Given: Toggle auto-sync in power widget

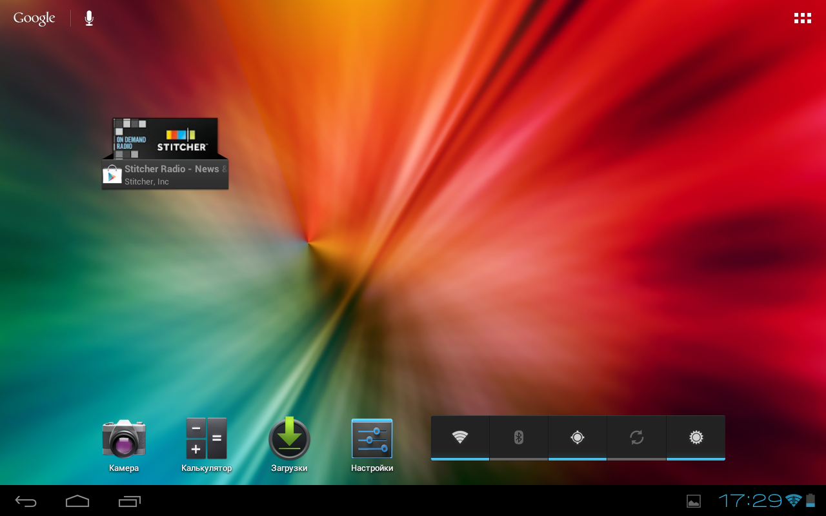Looking at the screenshot, I should click(x=636, y=438).
